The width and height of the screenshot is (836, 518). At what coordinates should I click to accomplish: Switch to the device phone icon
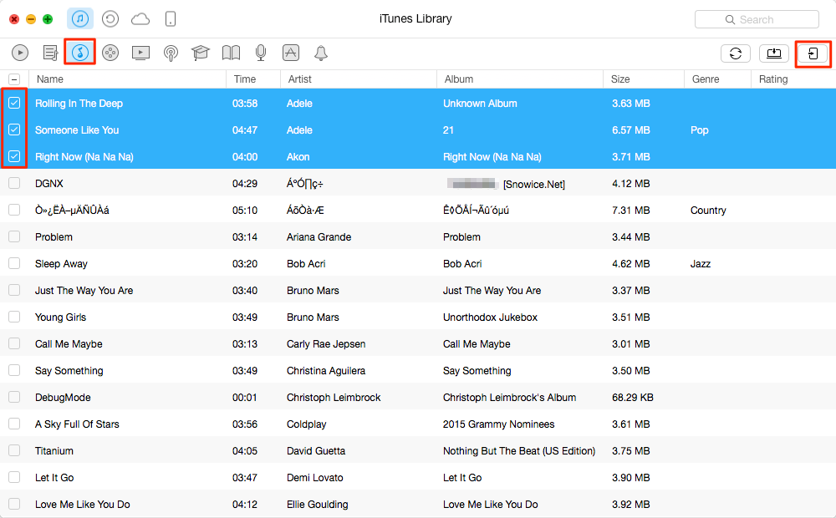coord(171,18)
